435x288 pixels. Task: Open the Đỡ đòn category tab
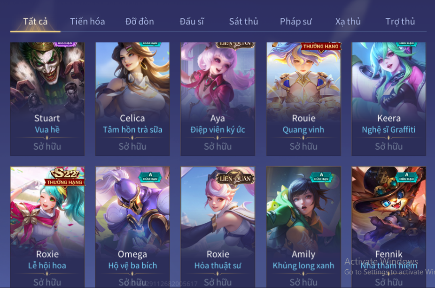pos(140,22)
